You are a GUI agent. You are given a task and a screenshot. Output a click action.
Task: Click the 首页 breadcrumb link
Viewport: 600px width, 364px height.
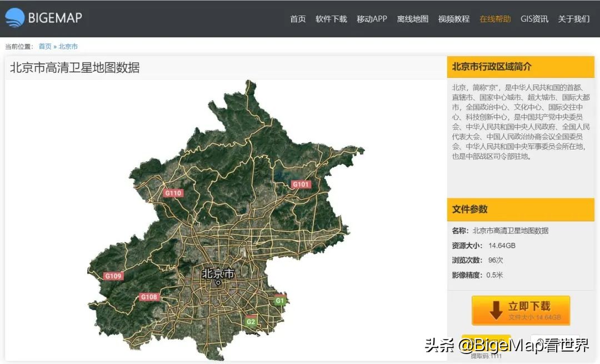46,46
